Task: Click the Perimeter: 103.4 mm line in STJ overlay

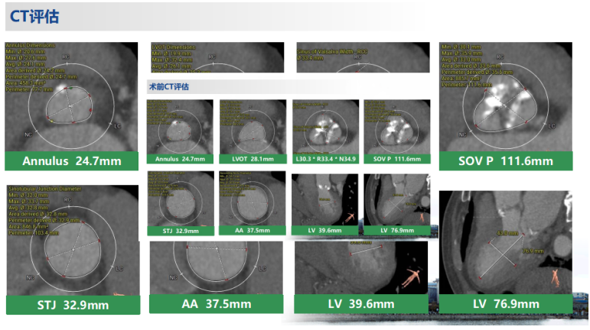Action: (34, 233)
